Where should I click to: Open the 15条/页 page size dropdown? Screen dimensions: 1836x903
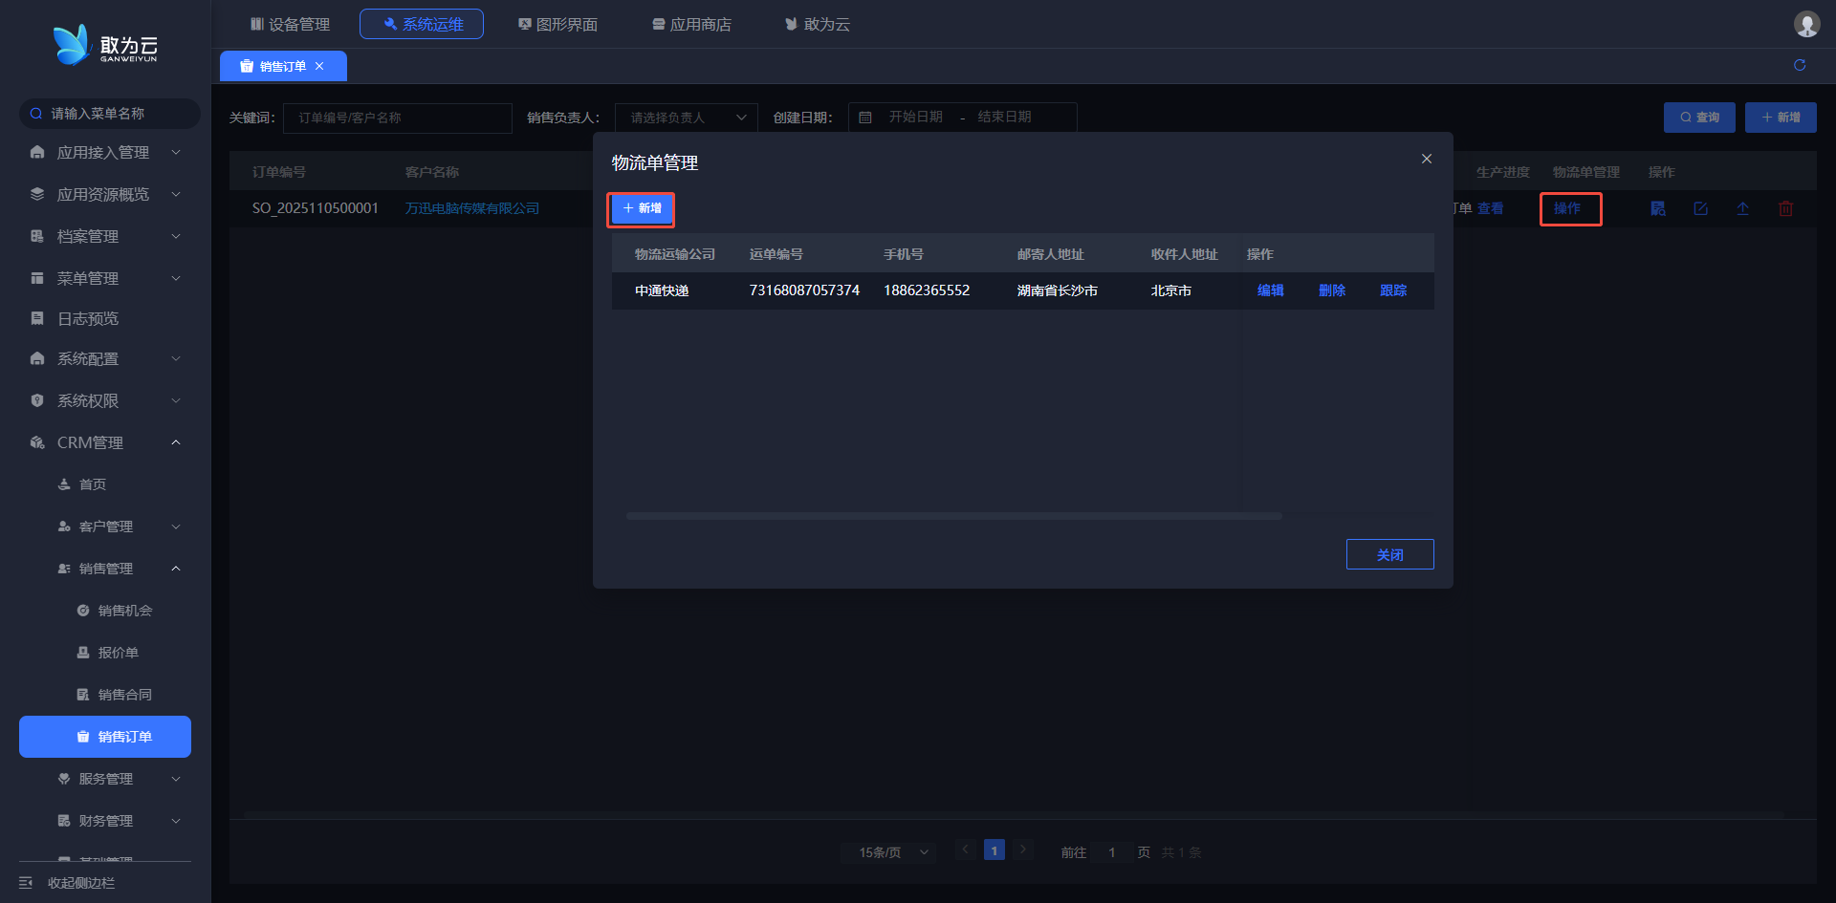point(892,852)
